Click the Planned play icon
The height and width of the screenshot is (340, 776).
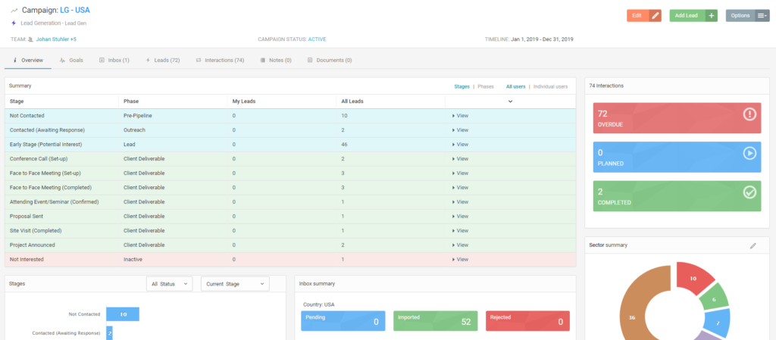pos(749,153)
